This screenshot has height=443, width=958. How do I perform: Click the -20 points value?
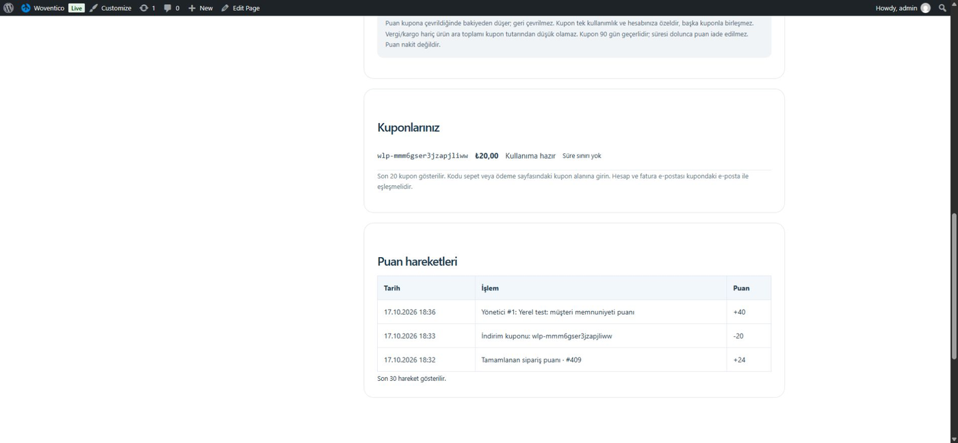coord(738,336)
